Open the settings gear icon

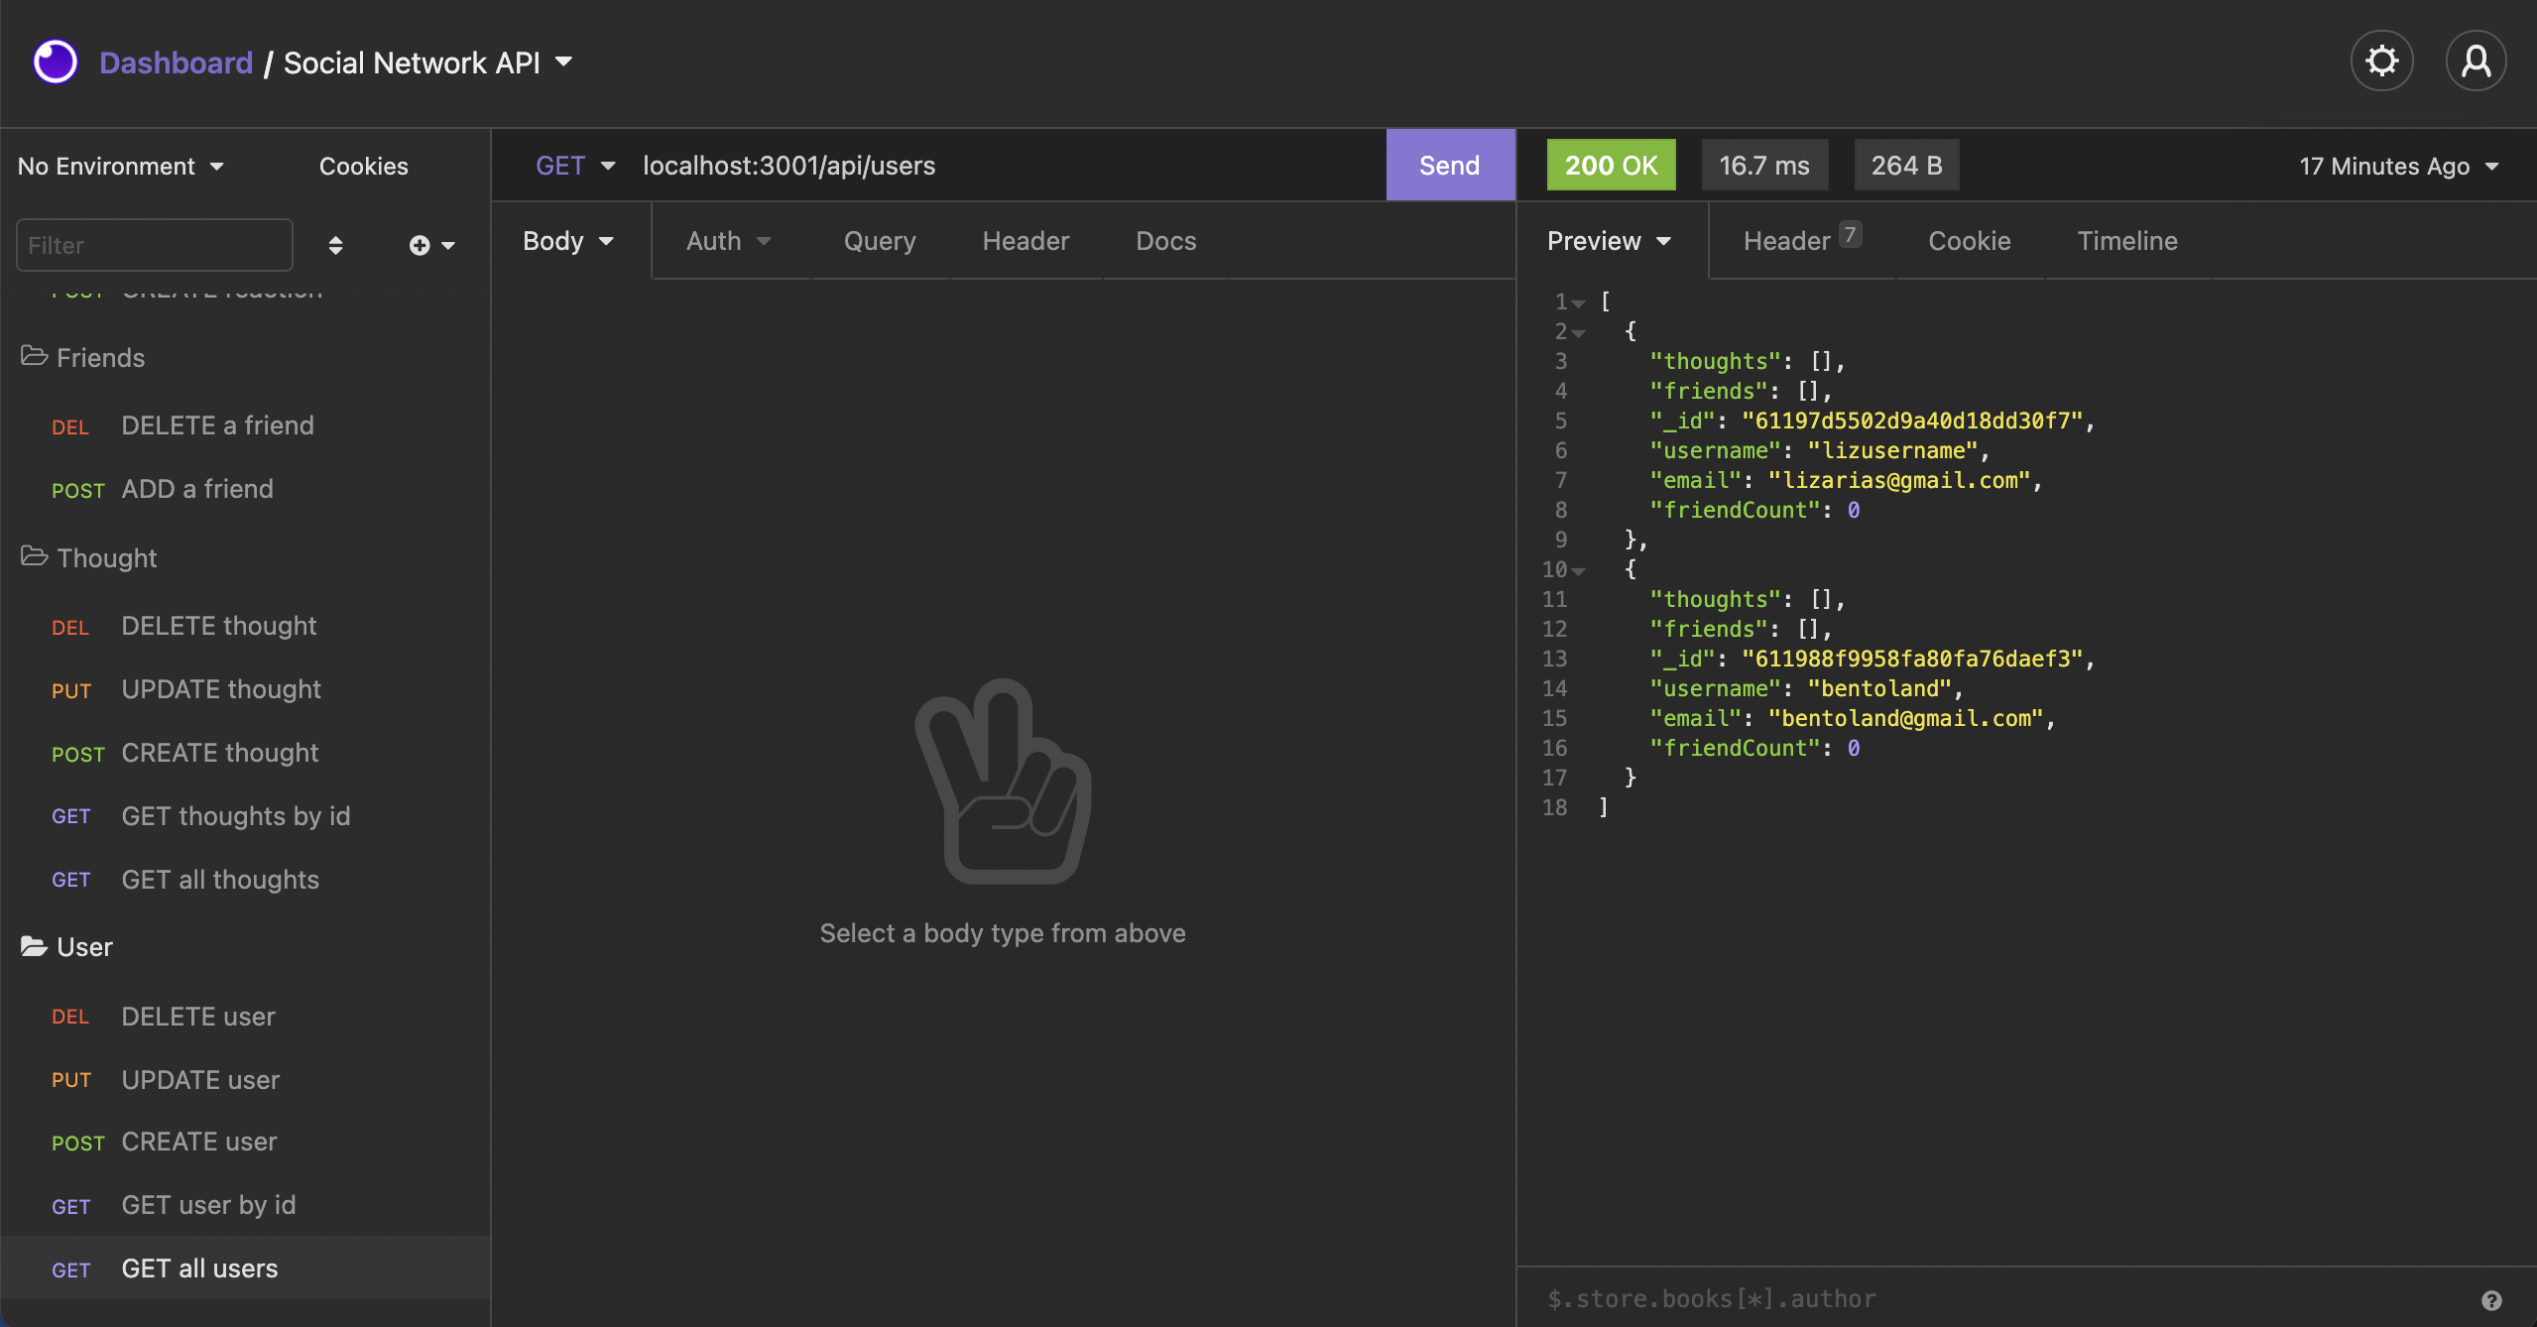(2381, 61)
